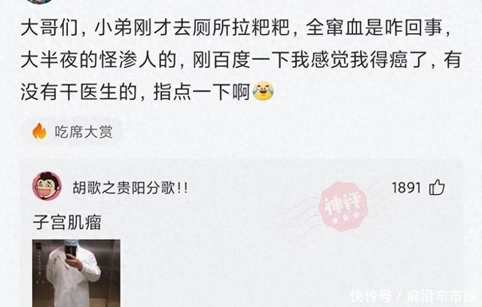Open user profile 胡歌之贵阳分歌!!
Viewport: 482px width, 307px height.
pyautogui.click(x=130, y=187)
